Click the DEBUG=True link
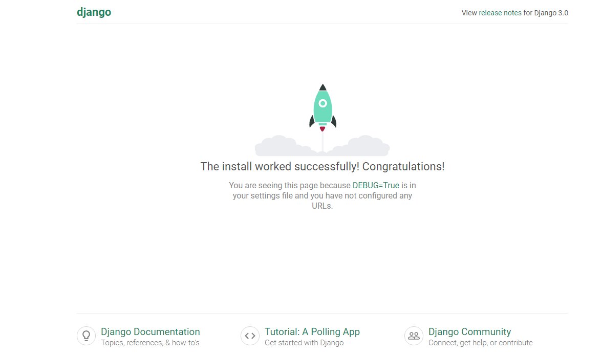Image resolution: width=602 pixels, height=355 pixels. tap(376, 185)
